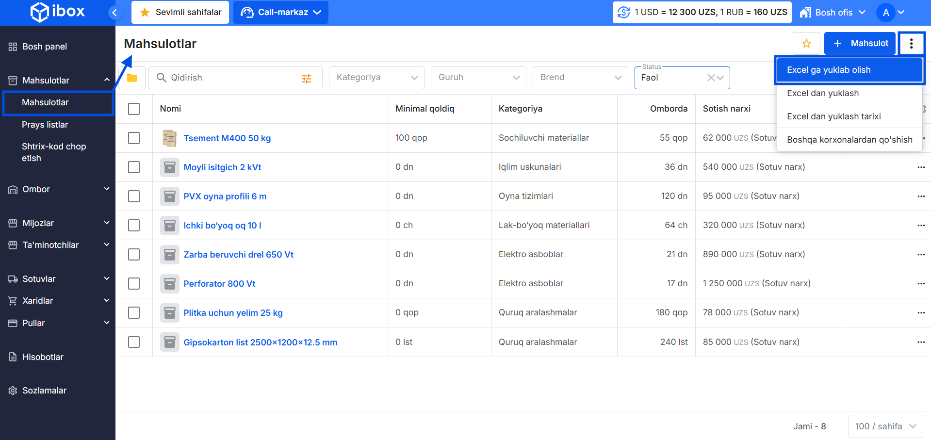Collapse the sidebar with the arrow icon
Viewport: 931px width, 440px height.
114,13
